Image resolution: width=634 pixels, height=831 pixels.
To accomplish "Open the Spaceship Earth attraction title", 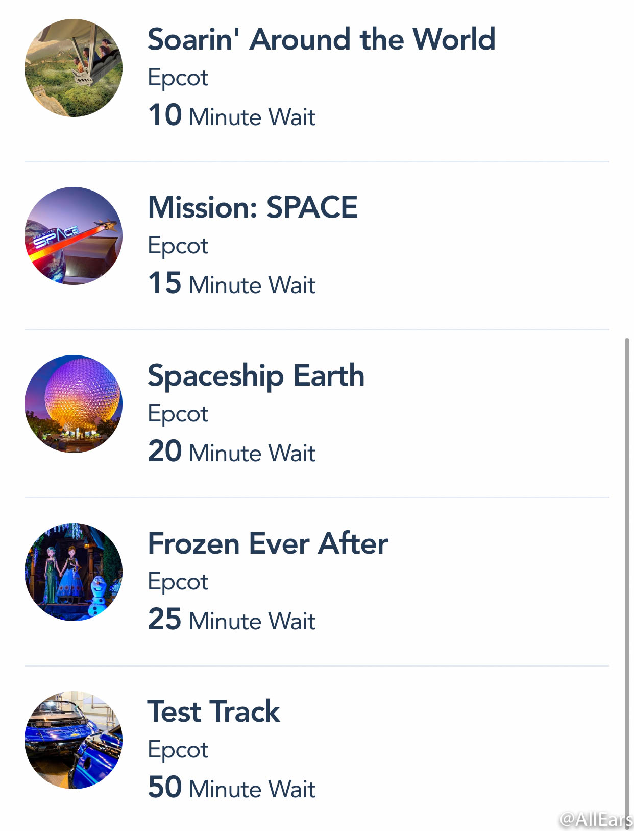I will [x=256, y=376].
